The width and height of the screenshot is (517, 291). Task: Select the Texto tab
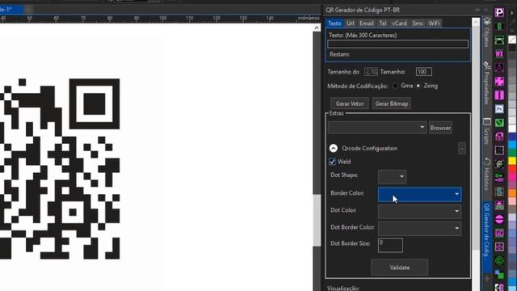tap(334, 23)
